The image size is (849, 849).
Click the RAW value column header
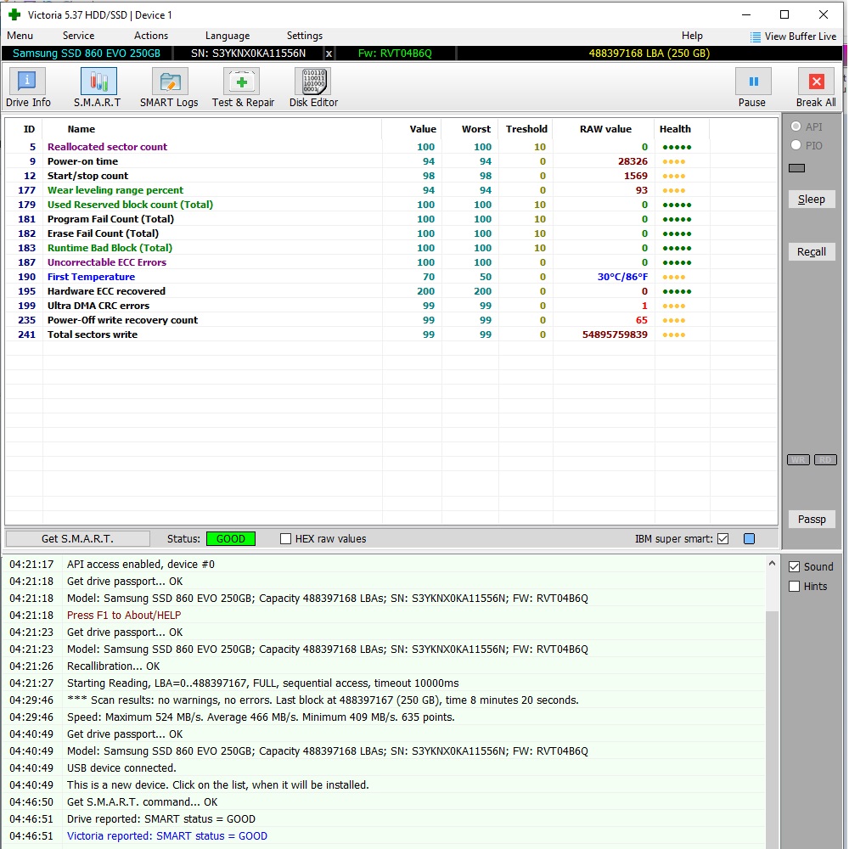[x=605, y=129]
